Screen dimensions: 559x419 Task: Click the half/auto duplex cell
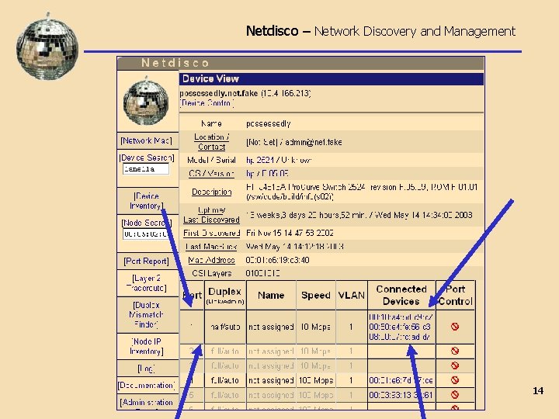(x=225, y=327)
